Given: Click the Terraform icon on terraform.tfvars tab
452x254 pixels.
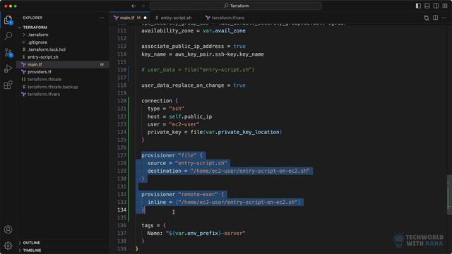Looking at the screenshot, I should 208,18.
